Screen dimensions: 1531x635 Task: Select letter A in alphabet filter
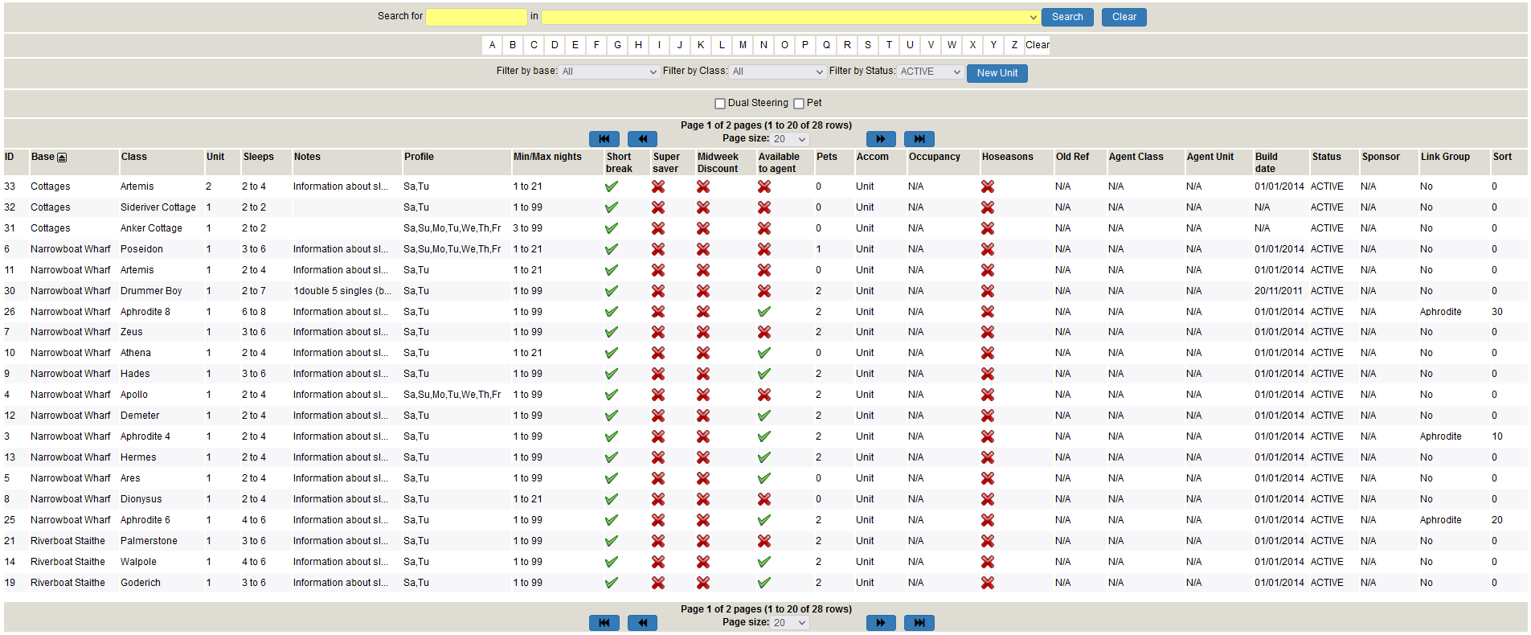pos(492,45)
